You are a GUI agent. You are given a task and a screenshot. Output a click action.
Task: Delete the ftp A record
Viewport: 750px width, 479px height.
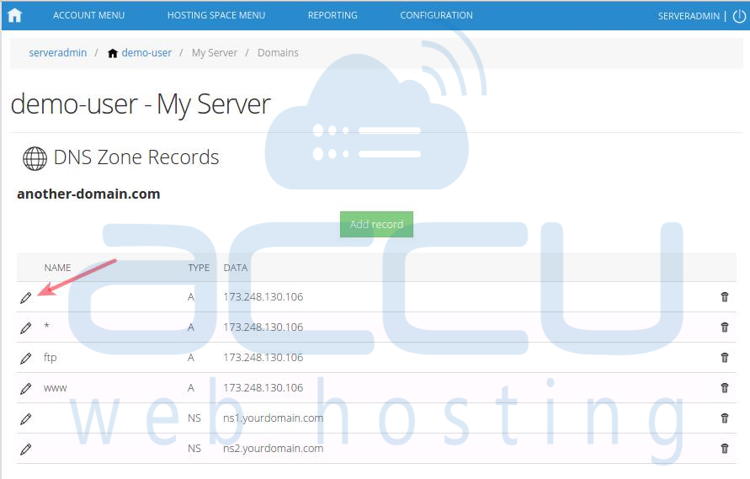(724, 358)
